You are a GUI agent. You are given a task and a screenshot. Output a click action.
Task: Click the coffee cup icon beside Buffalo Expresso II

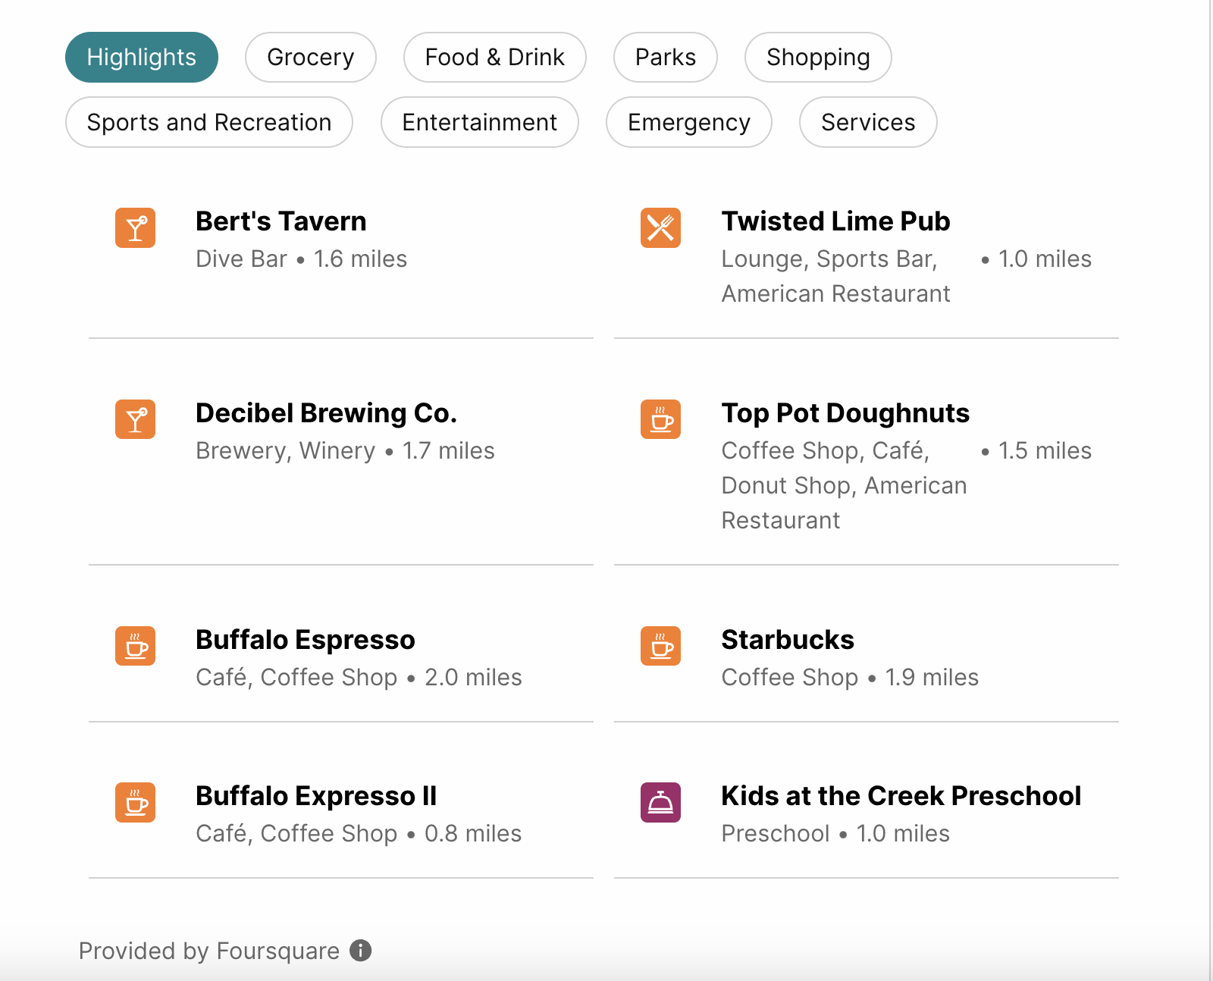[x=135, y=802]
